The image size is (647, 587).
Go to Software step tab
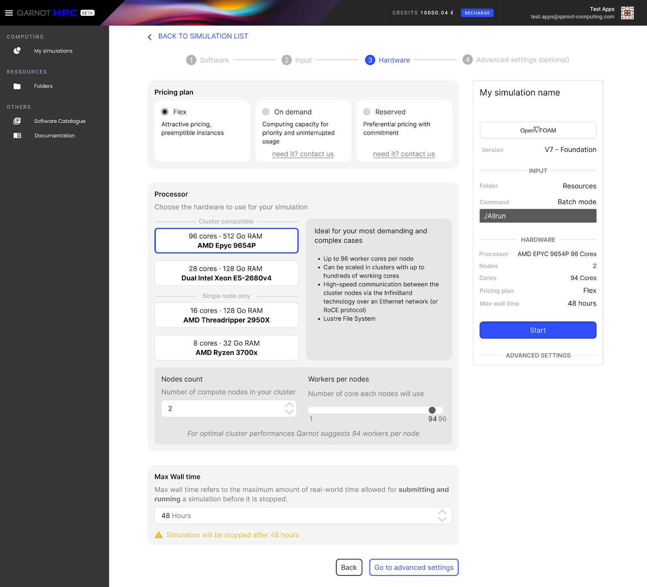click(x=214, y=60)
